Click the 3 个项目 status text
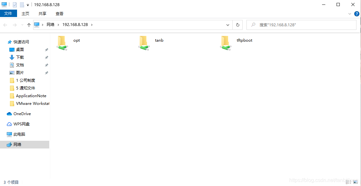Viewport: 361px width, 186px height. point(11,182)
